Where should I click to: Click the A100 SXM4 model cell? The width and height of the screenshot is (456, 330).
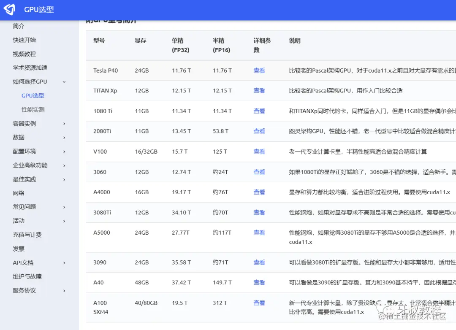pyautogui.click(x=100, y=307)
